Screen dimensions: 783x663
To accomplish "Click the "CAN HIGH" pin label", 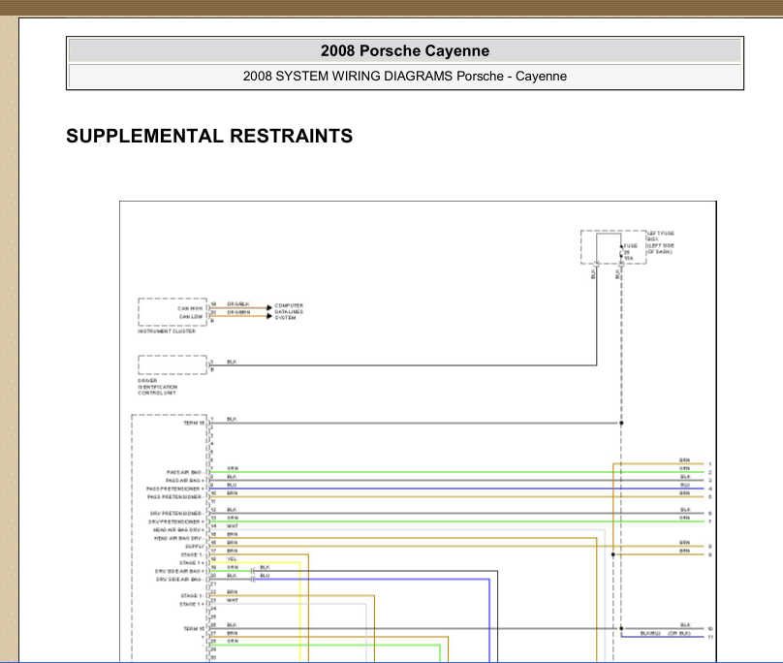I will point(190,309).
